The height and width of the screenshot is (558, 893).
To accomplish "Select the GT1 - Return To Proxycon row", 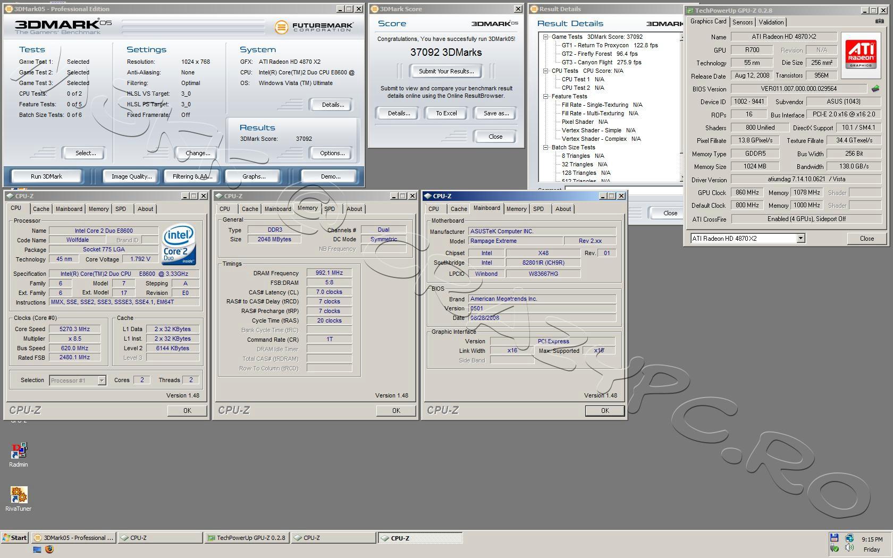I will (610, 45).
